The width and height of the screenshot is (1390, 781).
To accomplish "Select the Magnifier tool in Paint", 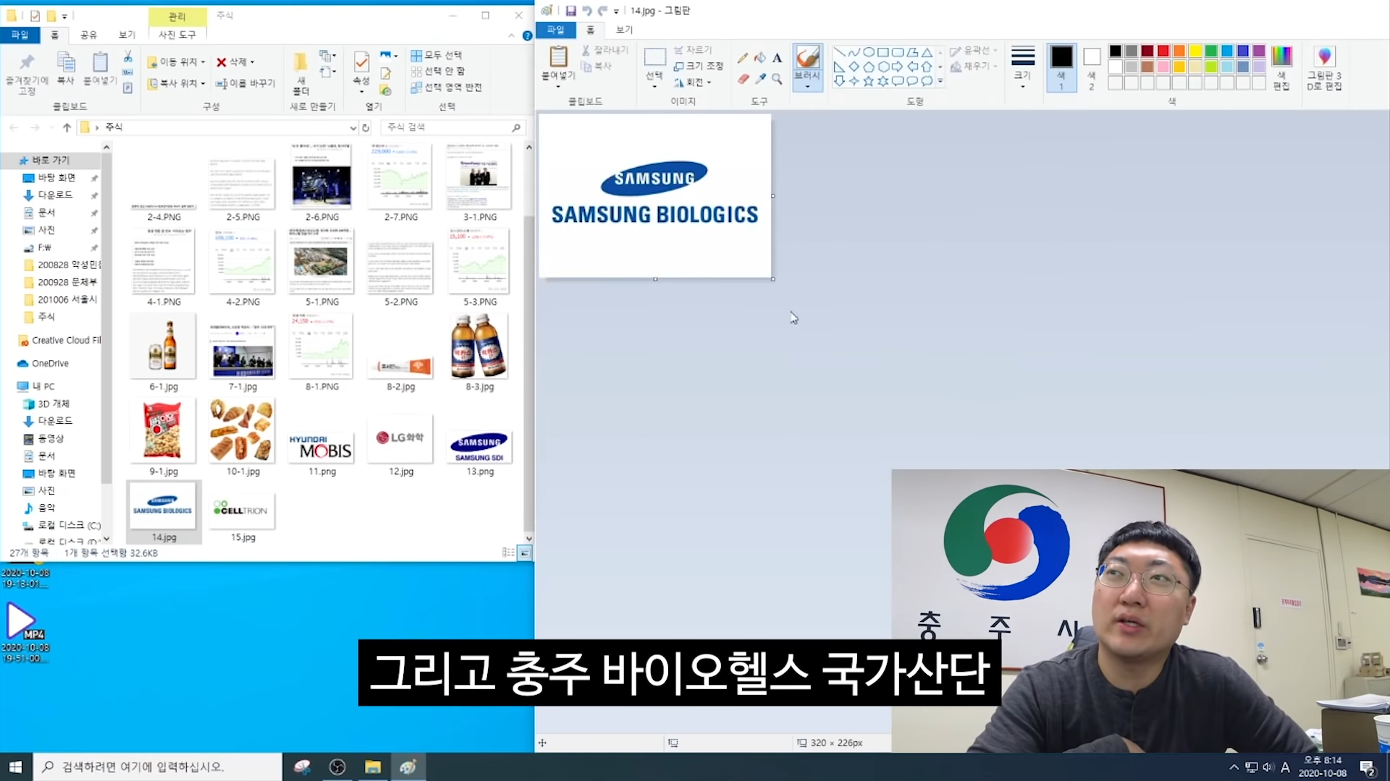I will pos(778,79).
